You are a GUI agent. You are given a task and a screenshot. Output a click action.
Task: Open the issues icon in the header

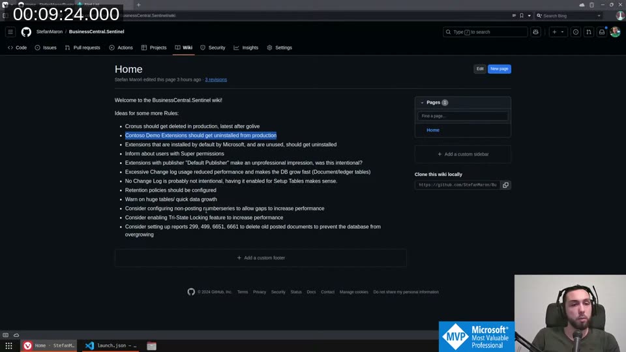pyautogui.click(x=576, y=32)
